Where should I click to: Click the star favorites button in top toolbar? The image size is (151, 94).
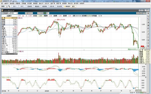click(x=67, y=6)
